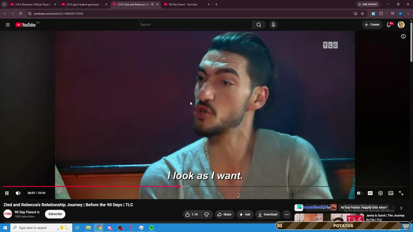Close the gta 6 leaked gameplay tab
Viewport: 413px width, 232px height.
tap(106, 5)
